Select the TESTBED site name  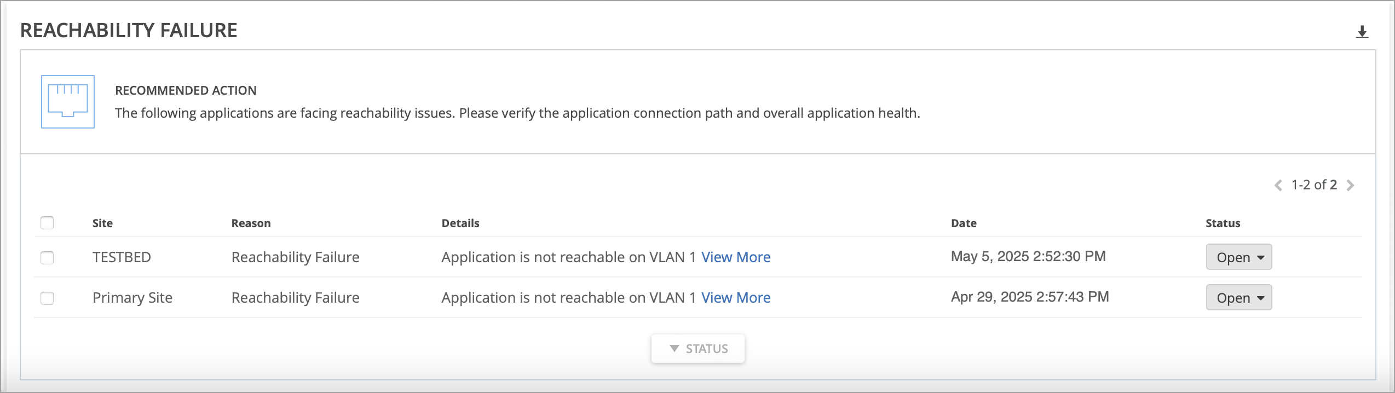pyautogui.click(x=122, y=257)
